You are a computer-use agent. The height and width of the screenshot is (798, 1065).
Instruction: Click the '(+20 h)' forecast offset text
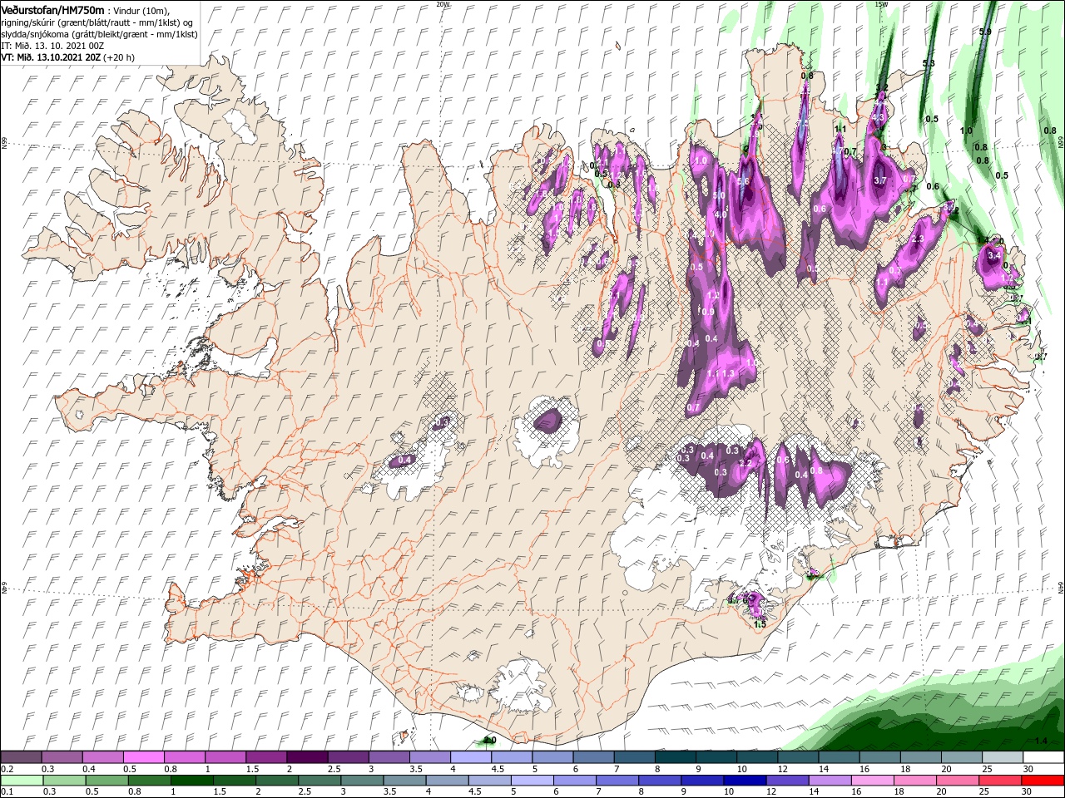coord(120,57)
